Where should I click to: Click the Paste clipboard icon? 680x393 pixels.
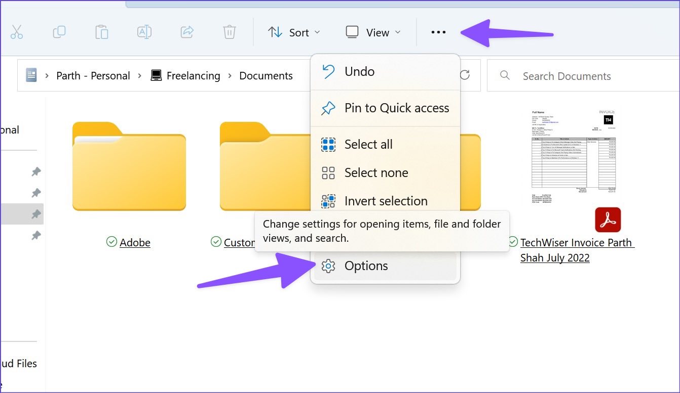tap(102, 32)
